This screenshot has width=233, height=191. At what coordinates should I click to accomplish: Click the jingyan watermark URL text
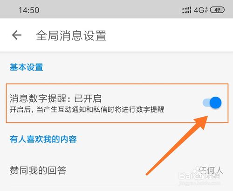[x=199, y=183]
